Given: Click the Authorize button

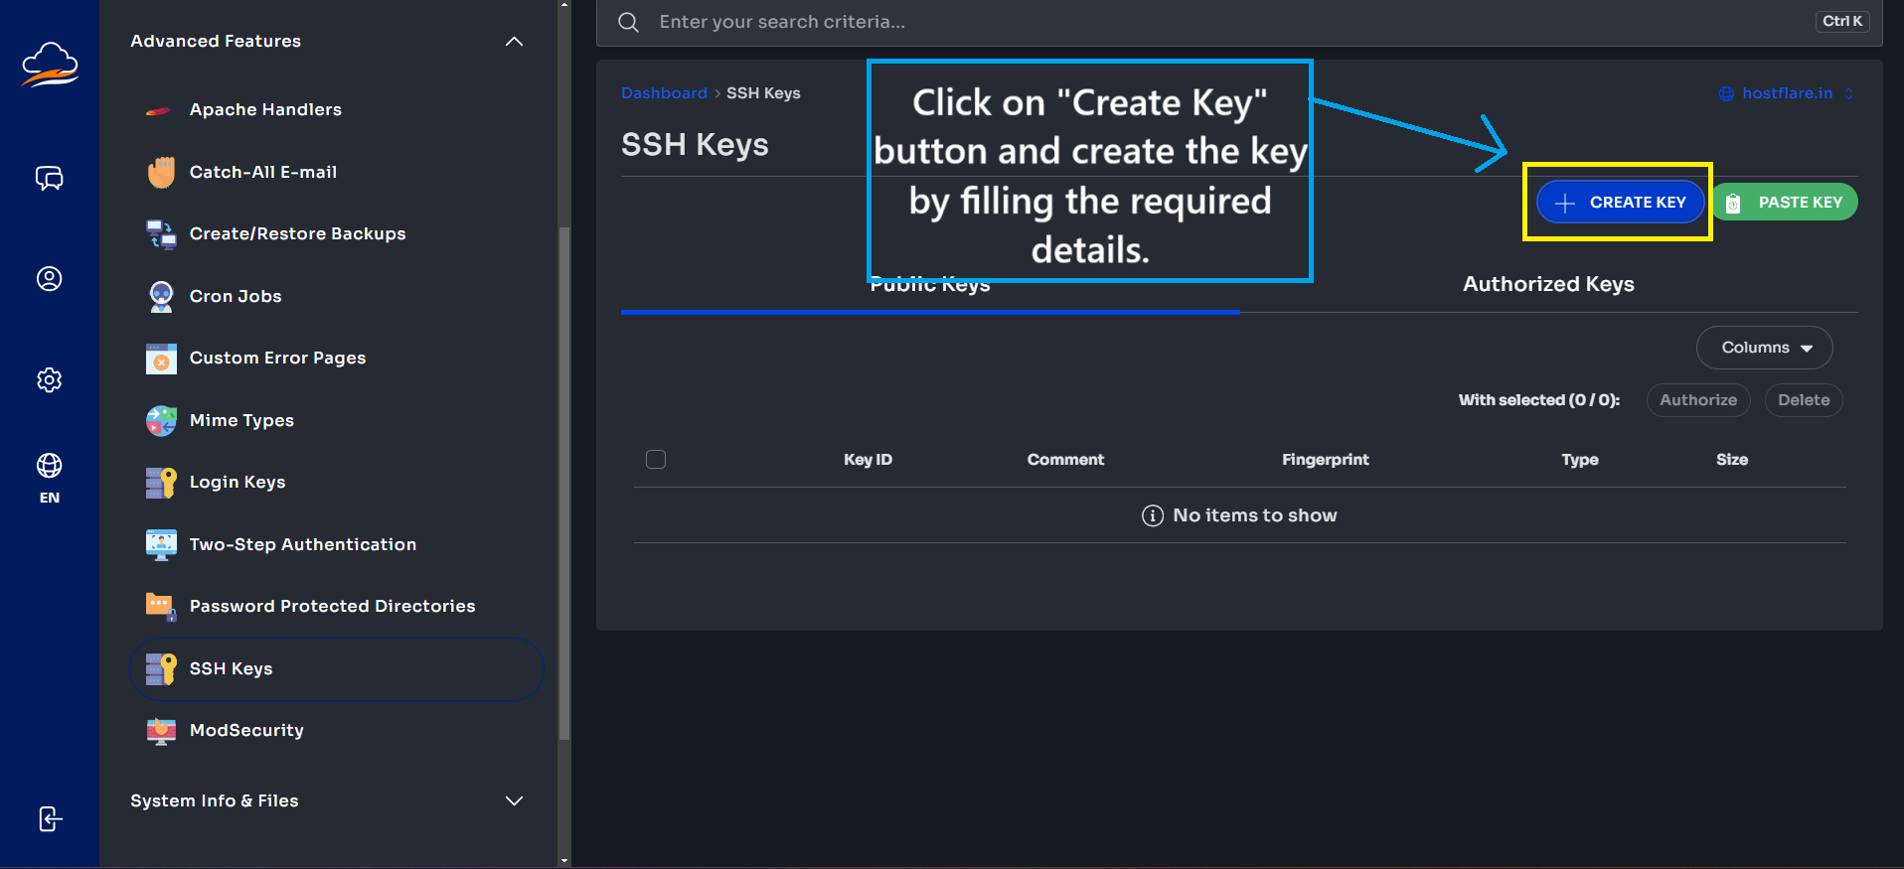Looking at the screenshot, I should (x=1698, y=400).
